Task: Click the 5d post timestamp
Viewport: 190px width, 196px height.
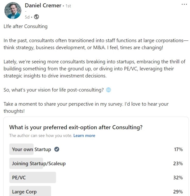Action: pyautogui.click(x=27, y=17)
